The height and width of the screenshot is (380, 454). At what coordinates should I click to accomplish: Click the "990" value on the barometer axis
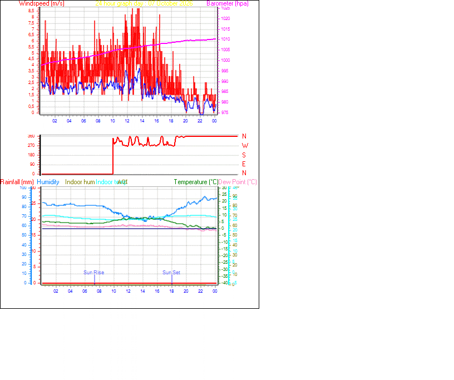[225, 81]
